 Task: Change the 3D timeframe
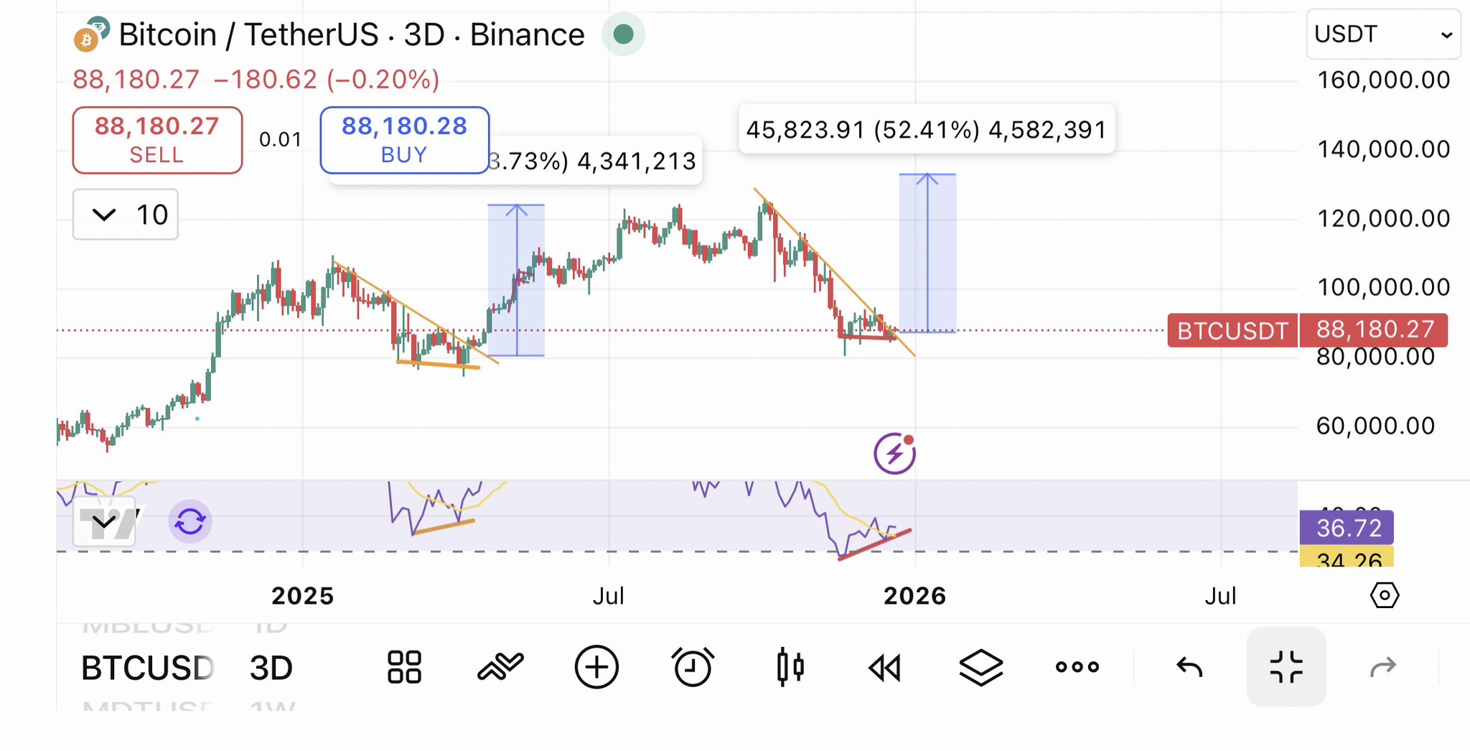(x=269, y=666)
